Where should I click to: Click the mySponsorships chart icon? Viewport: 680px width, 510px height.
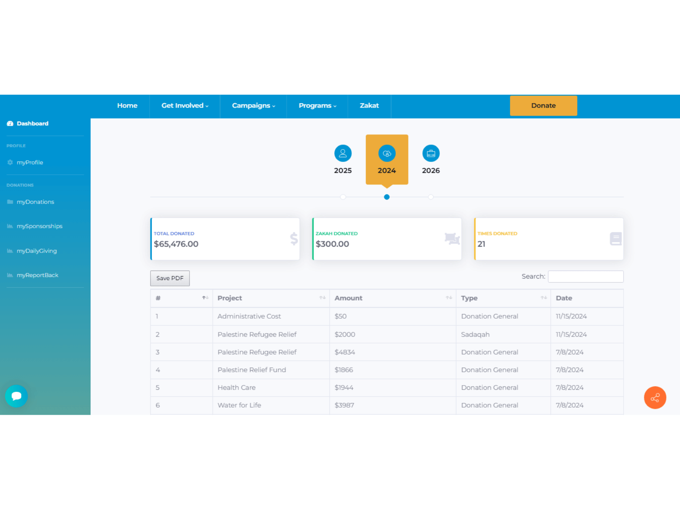[10, 226]
